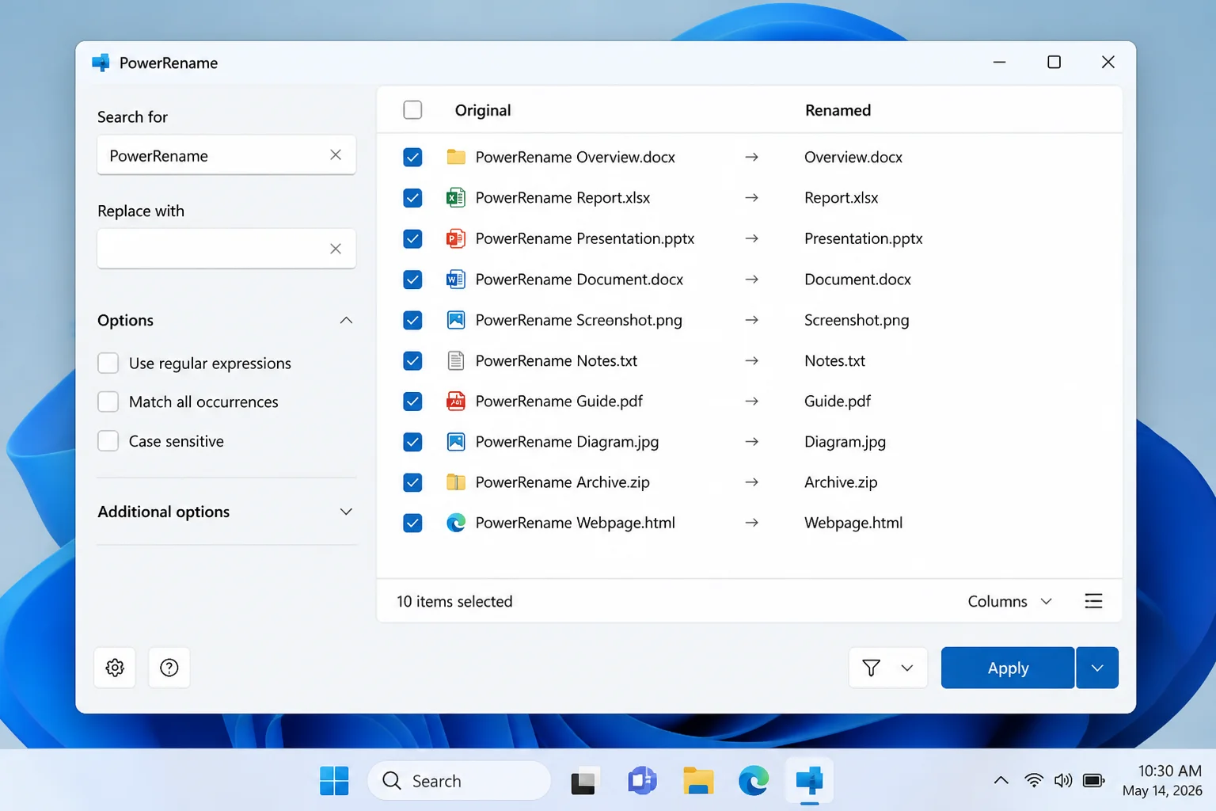This screenshot has height=811, width=1216.
Task: Open the help question mark button
Action: click(169, 668)
